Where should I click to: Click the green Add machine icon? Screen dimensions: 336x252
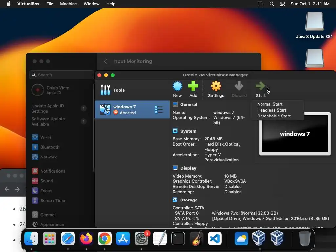pos(193,86)
